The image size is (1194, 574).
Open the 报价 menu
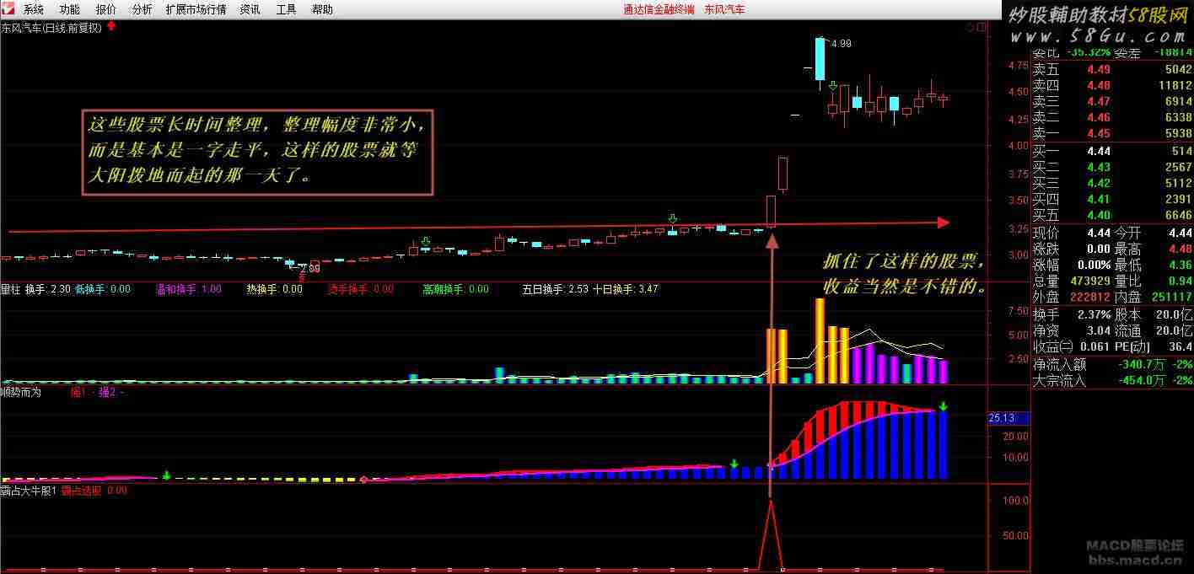[106, 10]
